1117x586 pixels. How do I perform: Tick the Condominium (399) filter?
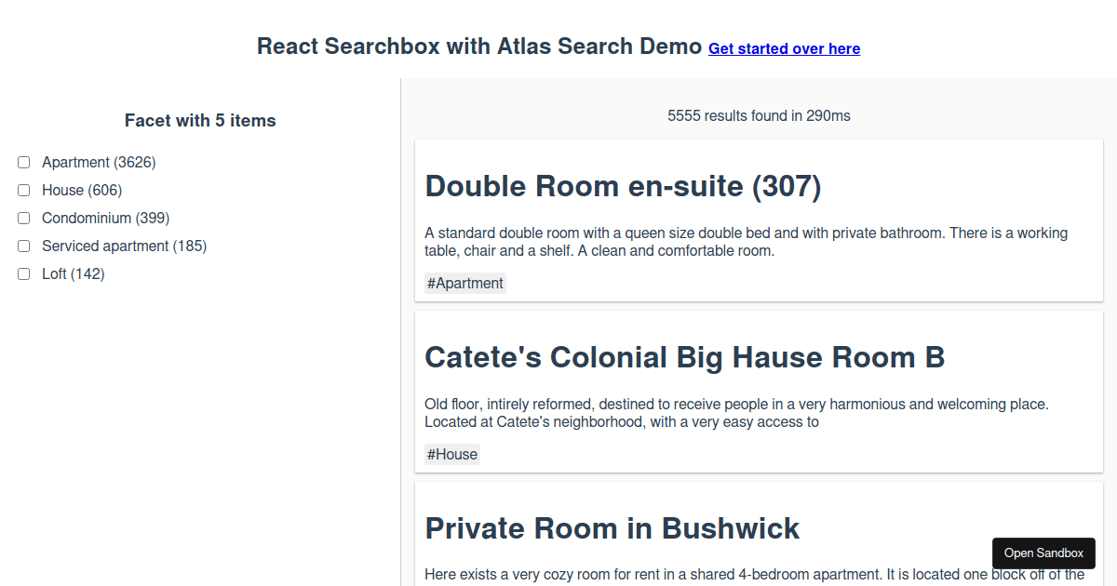(x=23, y=218)
